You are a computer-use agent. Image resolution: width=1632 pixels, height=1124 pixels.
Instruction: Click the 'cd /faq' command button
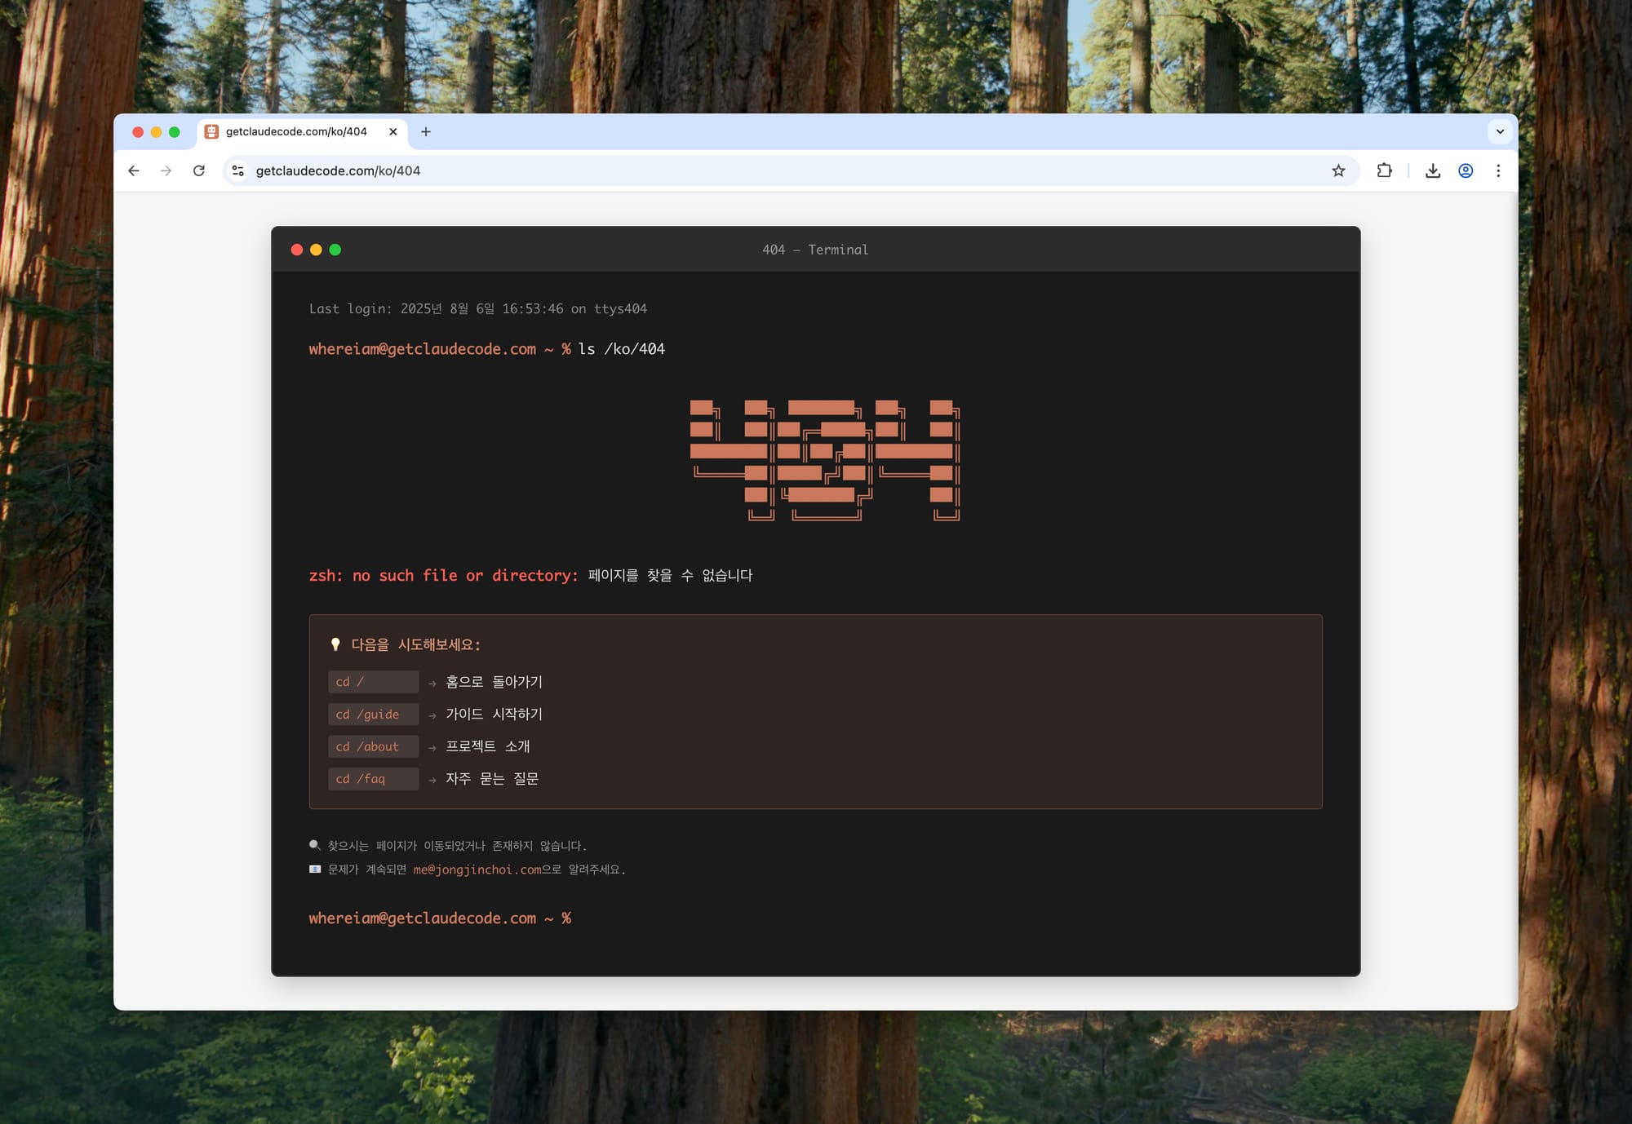[373, 779]
